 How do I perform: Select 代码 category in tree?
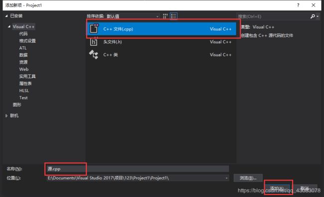coord(23,34)
